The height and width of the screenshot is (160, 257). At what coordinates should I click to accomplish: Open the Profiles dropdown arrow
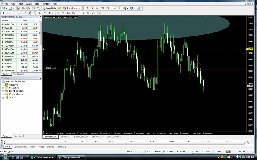[13, 8]
